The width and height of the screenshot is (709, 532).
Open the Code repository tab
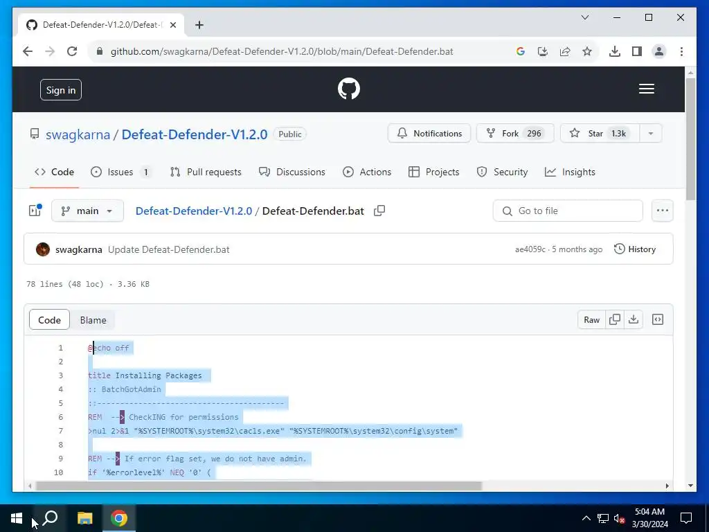[x=54, y=172]
